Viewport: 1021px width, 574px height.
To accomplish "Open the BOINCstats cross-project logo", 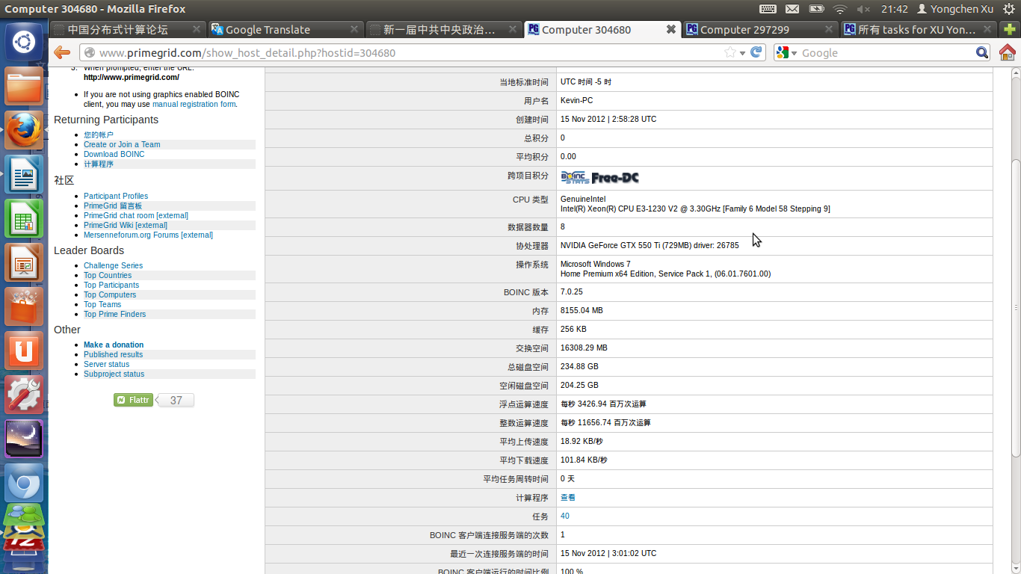I will click(575, 177).
